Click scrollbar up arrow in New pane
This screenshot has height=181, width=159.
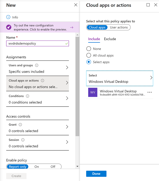point(77,35)
